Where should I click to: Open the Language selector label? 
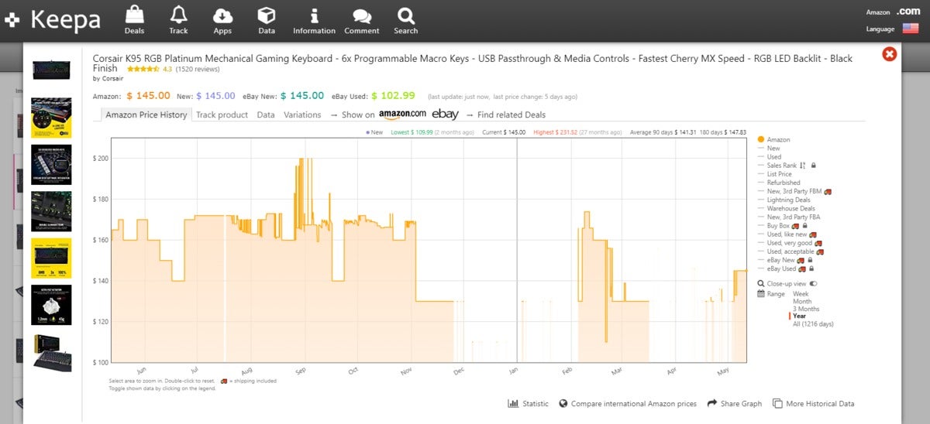tap(880, 29)
